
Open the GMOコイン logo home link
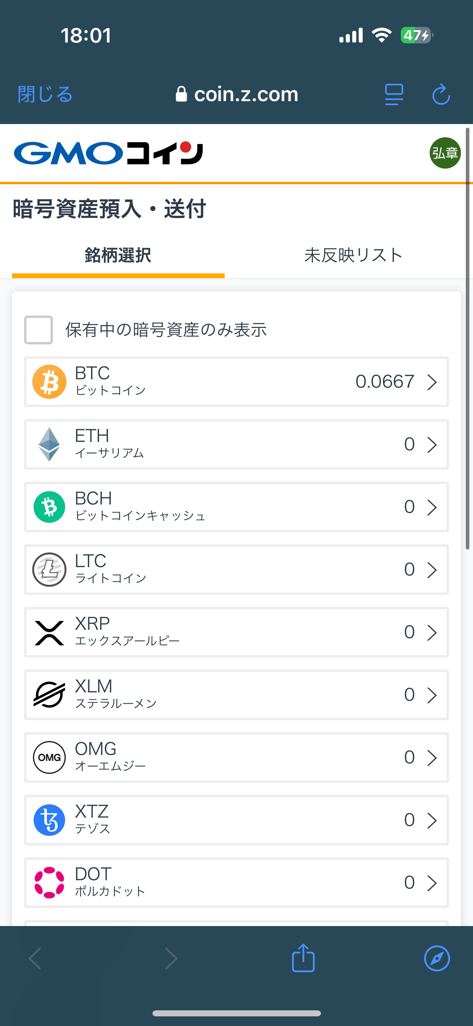point(108,153)
